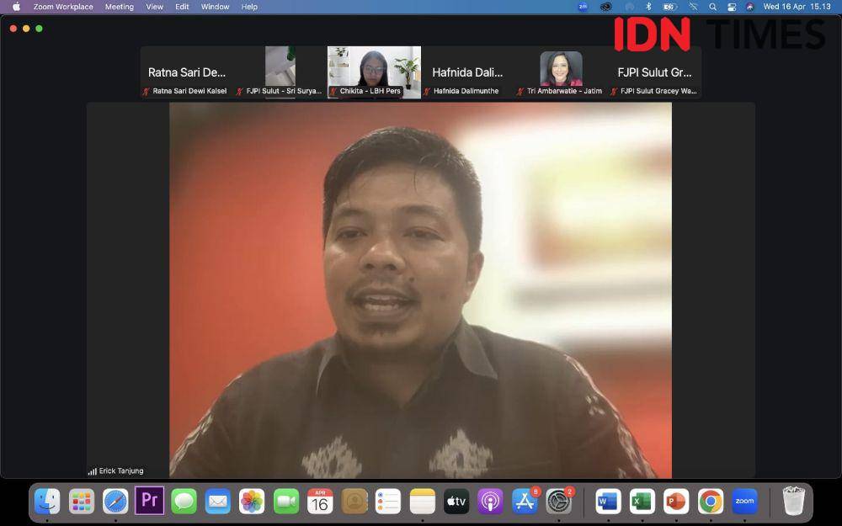
Task: Click network signal icon beside Erick Tanjung
Action: 93,471
